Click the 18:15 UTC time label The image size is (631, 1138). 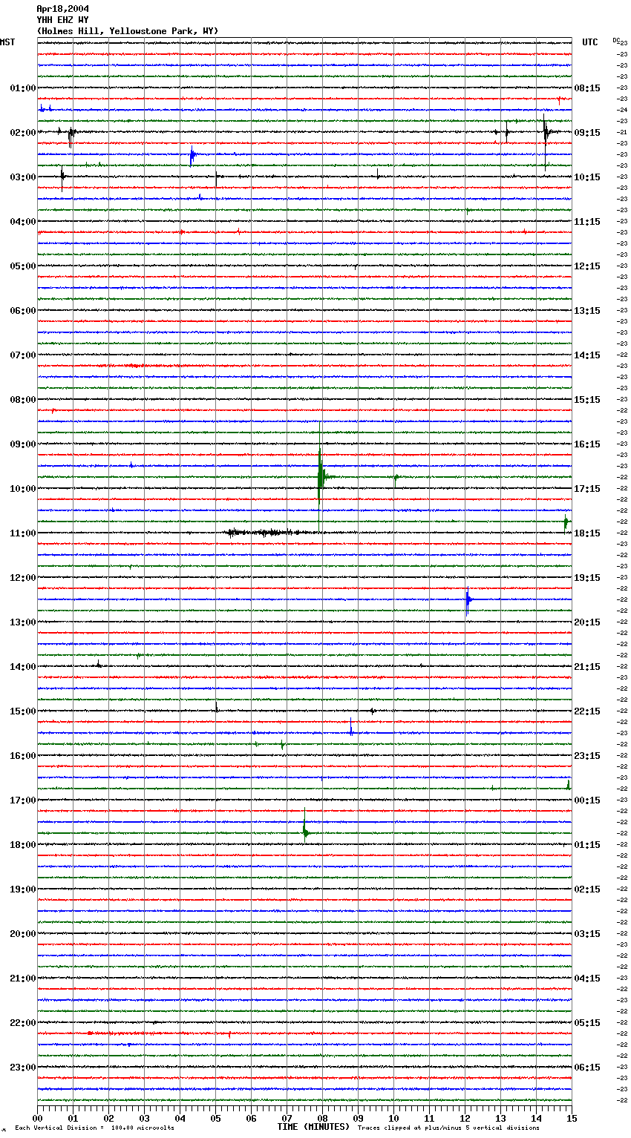click(x=587, y=533)
